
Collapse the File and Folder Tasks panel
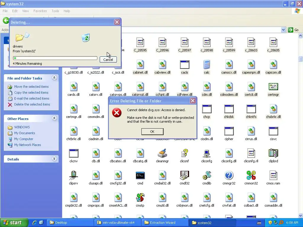pos(54,78)
